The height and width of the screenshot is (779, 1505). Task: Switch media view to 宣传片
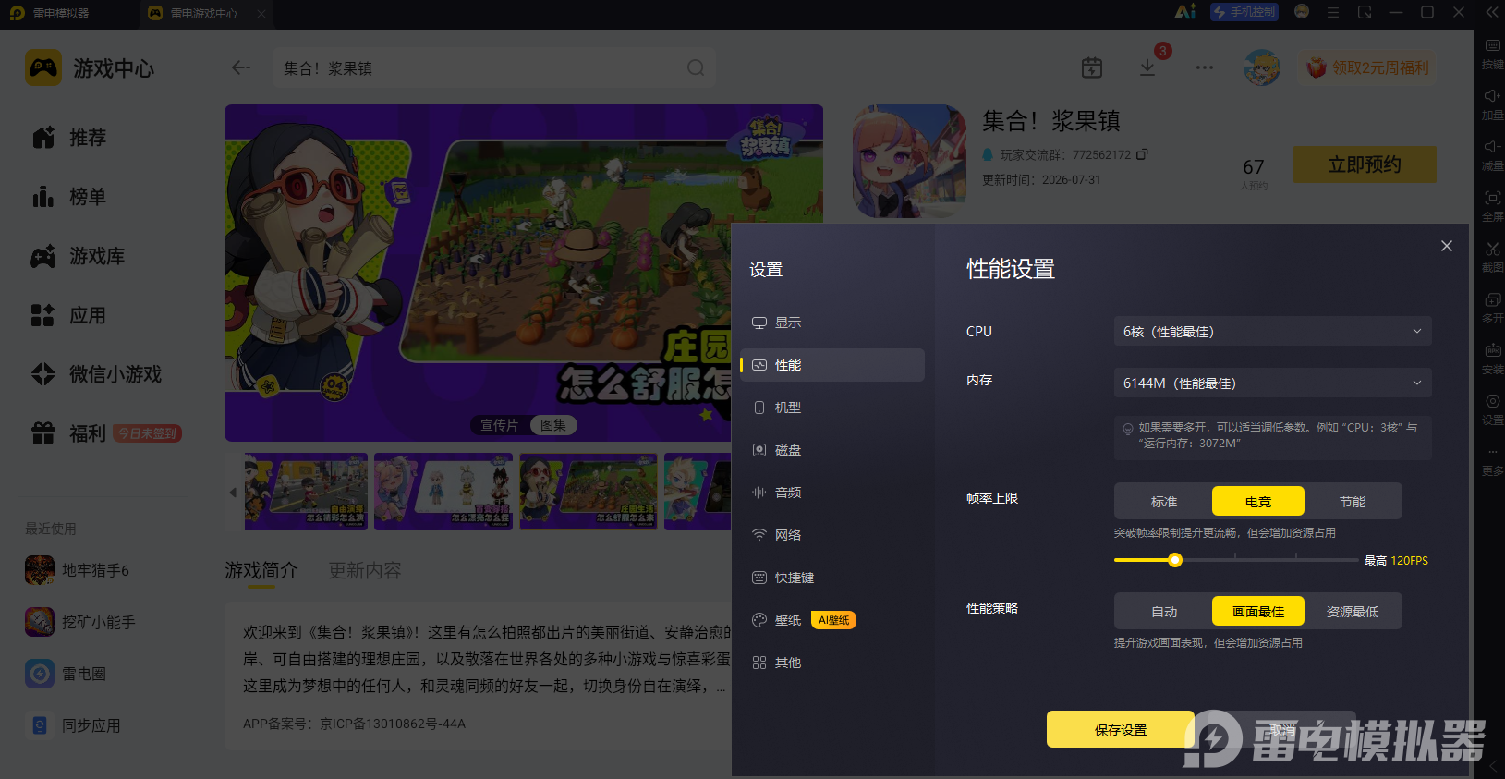point(500,425)
